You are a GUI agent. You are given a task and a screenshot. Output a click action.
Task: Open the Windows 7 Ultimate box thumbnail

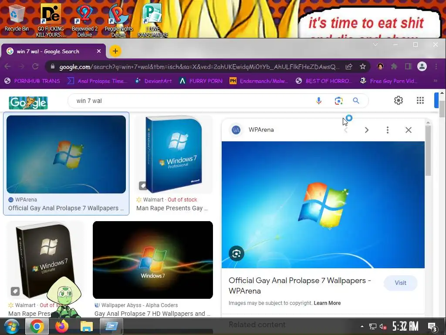coord(45,260)
